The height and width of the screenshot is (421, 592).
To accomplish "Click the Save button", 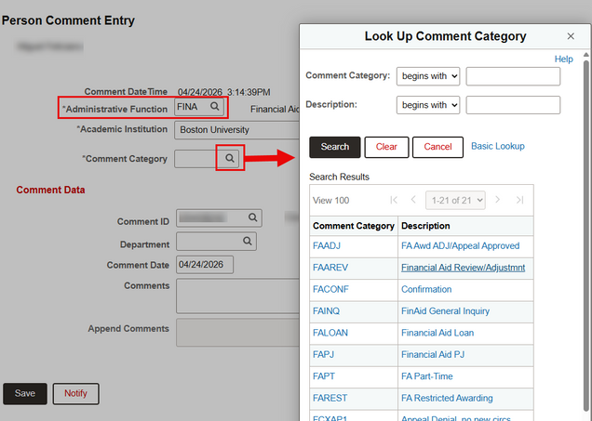I will 25,394.
